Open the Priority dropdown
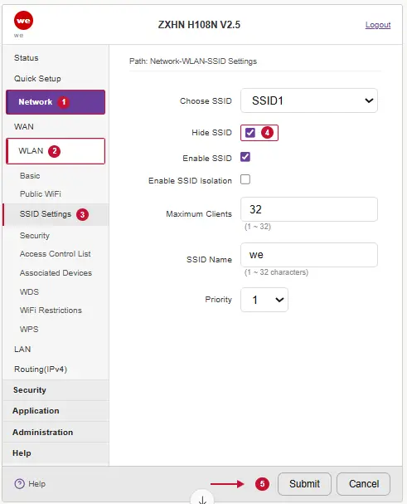This screenshot has height=504, width=407. (264, 300)
